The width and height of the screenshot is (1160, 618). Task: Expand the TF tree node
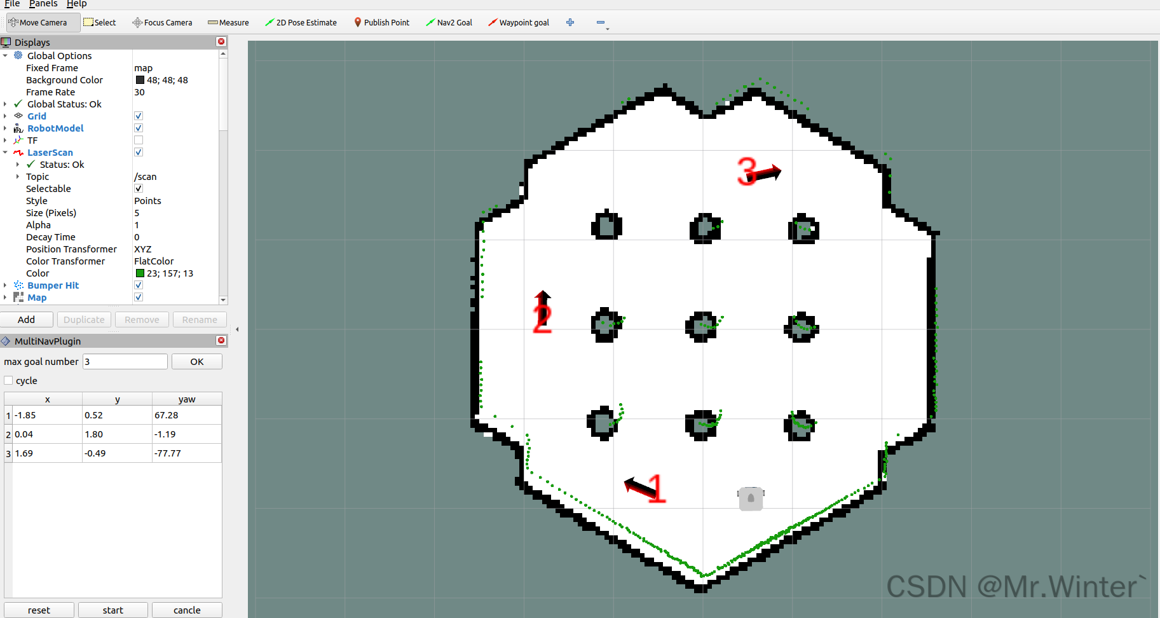[5, 140]
